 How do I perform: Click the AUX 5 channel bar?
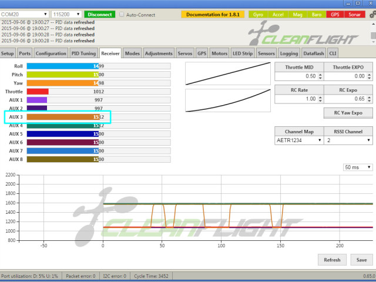coord(99,134)
